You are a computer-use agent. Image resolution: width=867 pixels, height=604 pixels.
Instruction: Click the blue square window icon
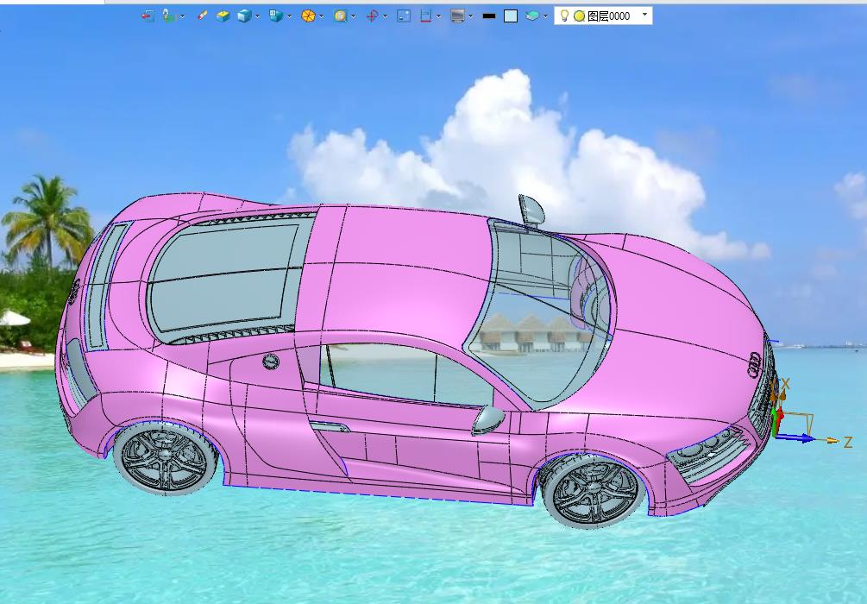pyautogui.click(x=404, y=16)
